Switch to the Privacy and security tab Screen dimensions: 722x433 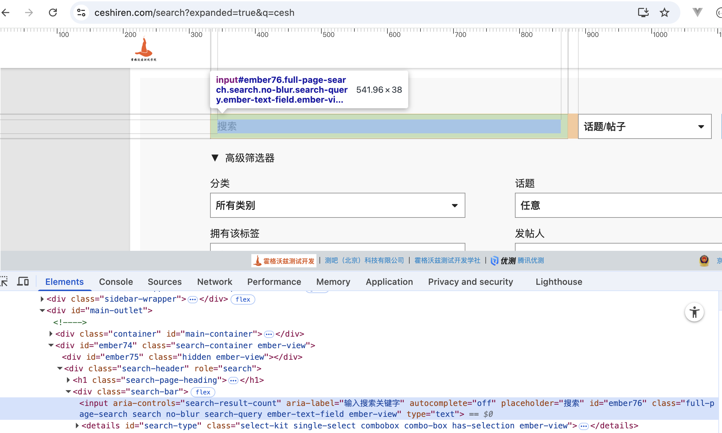(471, 282)
